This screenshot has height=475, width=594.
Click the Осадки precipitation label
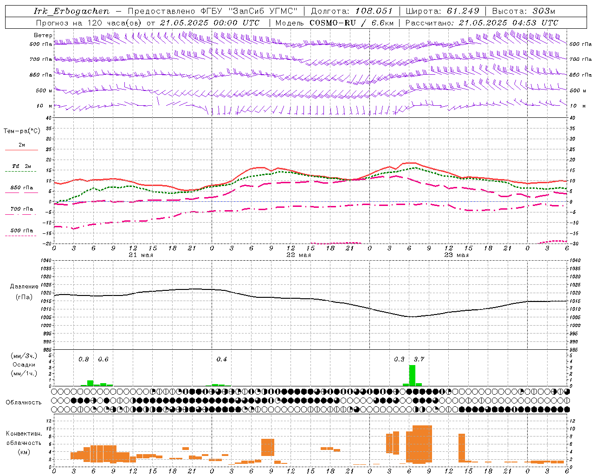[24, 365]
